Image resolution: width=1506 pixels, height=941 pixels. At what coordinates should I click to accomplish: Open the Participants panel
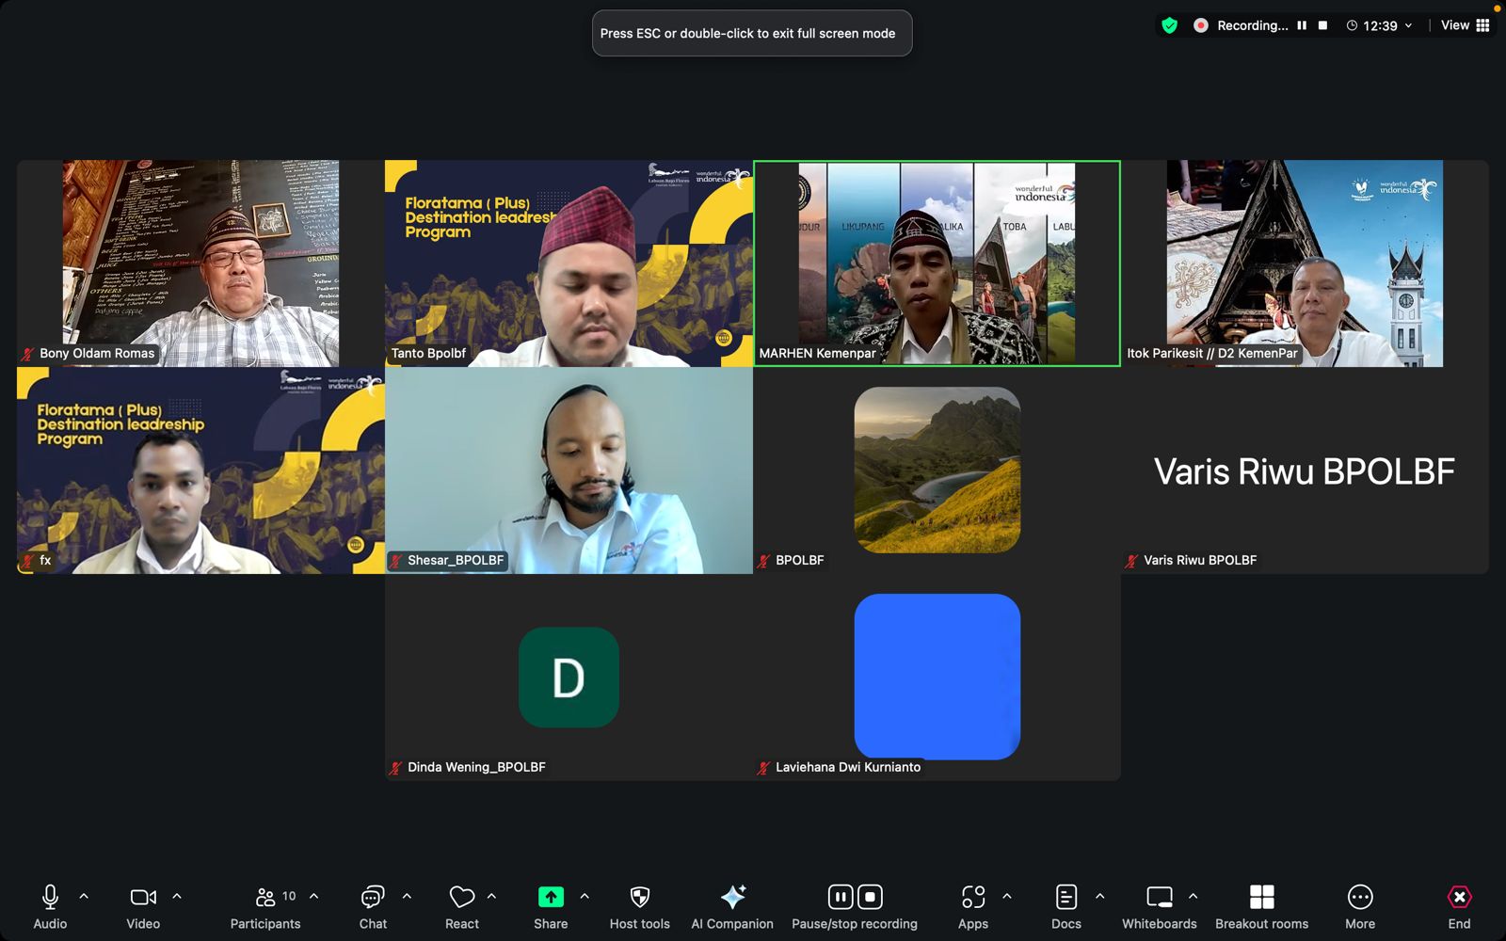265,907
